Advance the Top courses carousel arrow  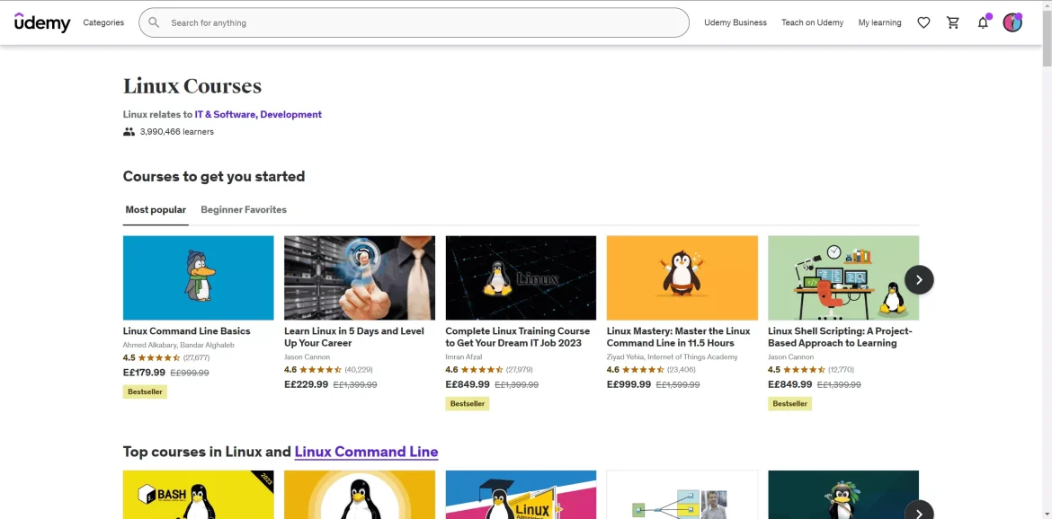click(x=919, y=513)
